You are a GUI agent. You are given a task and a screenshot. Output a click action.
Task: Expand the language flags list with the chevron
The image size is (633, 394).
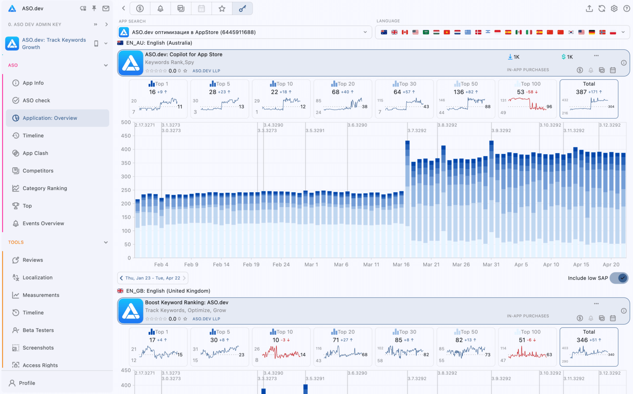coord(623,32)
